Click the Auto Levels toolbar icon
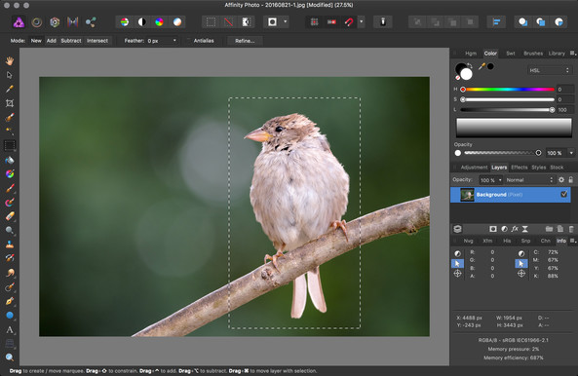 tap(125, 22)
